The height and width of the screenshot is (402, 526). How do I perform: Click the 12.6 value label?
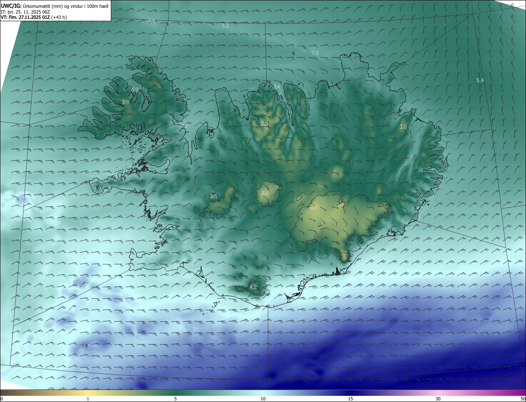[85, 346]
